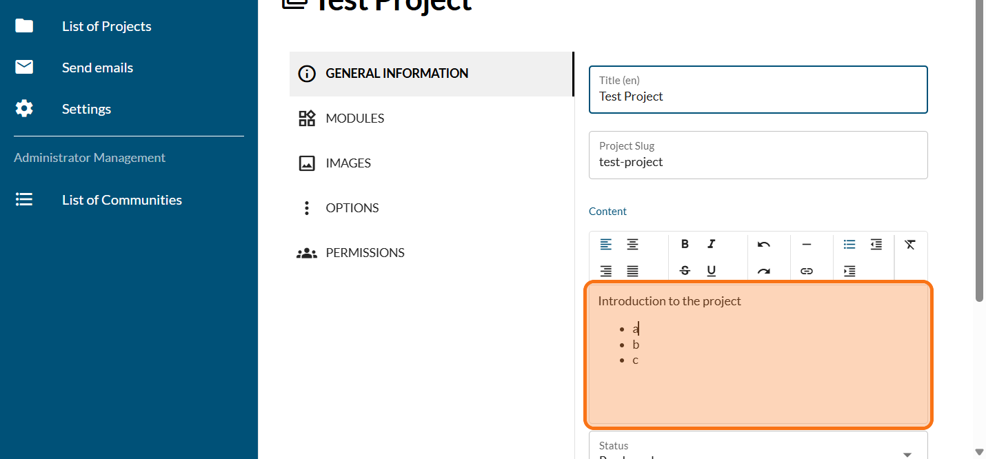Viewport: 986px width, 459px height.
Task: Toggle the bulleted list button
Action: [x=849, y=244]
